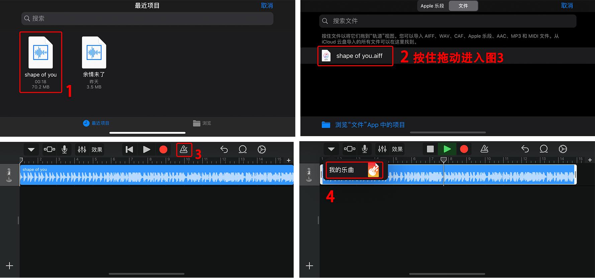Screen dimensions: 595x278
Task: Select the 文件 segment
Action: (463, 6)
